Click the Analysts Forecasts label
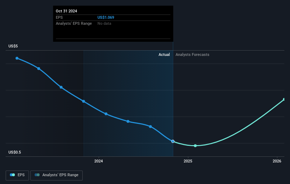The height and width of the screenshot is (184, 290). [x=193, y=54]
